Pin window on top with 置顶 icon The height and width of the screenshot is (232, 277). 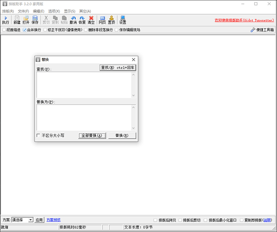pos(112,20)
